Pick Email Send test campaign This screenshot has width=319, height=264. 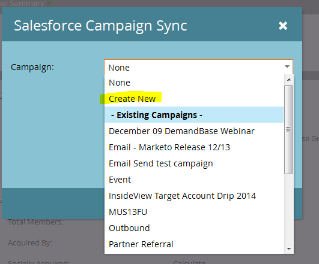tap(194, 163)
